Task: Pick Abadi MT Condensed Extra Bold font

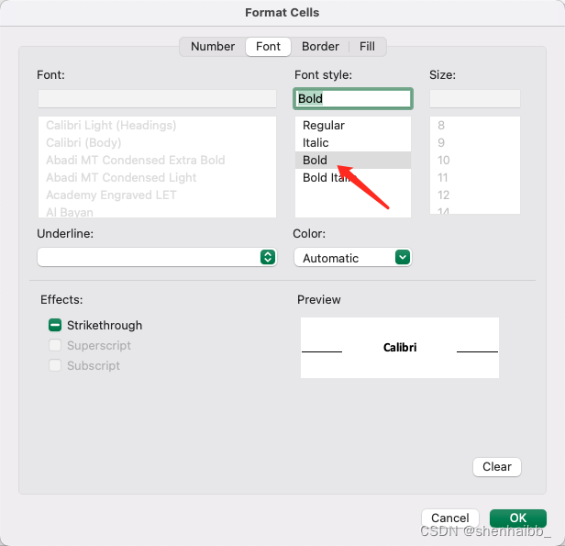Action: point(157,160)
